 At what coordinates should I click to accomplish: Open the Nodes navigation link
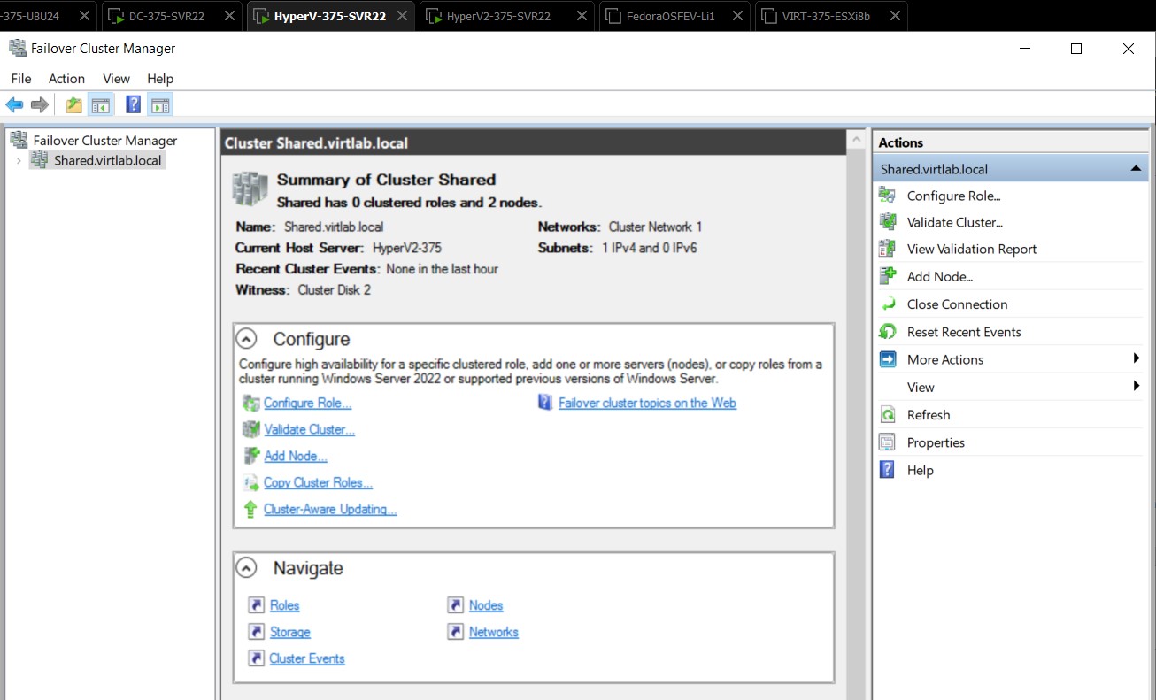485,604
